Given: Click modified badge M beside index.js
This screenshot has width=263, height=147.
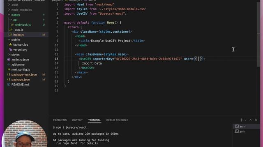Looking at the screenshot, I should pos(44,35).
